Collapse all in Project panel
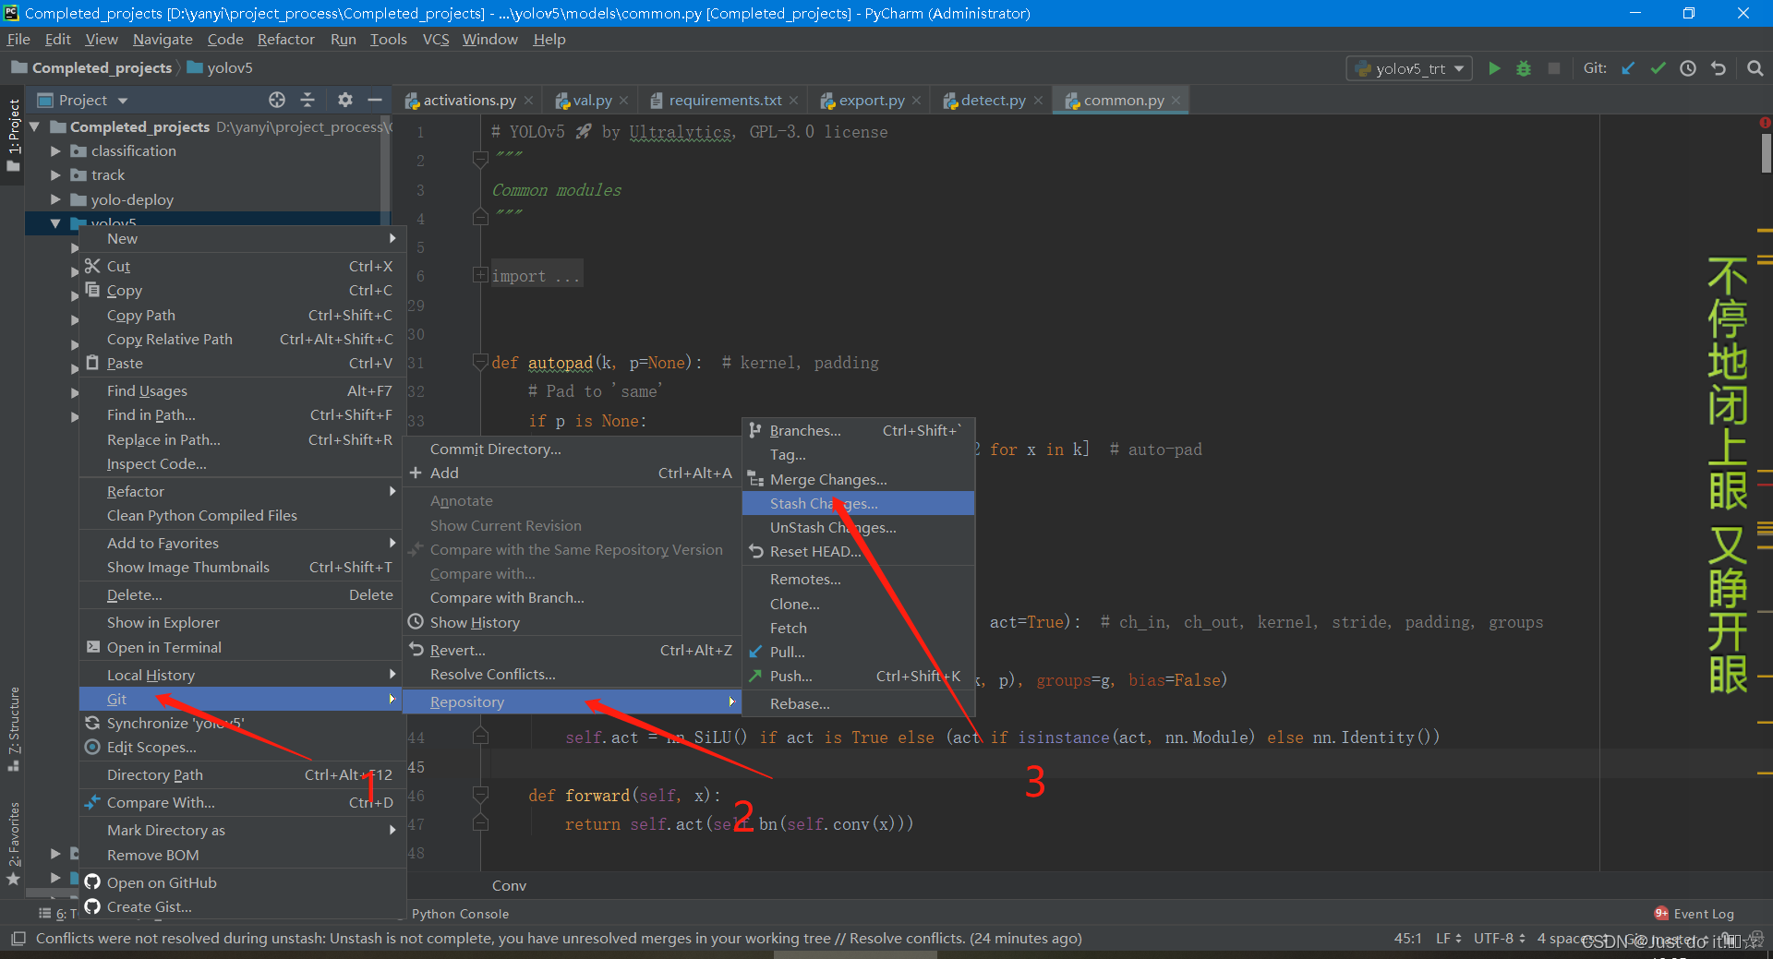 point(308,100)
